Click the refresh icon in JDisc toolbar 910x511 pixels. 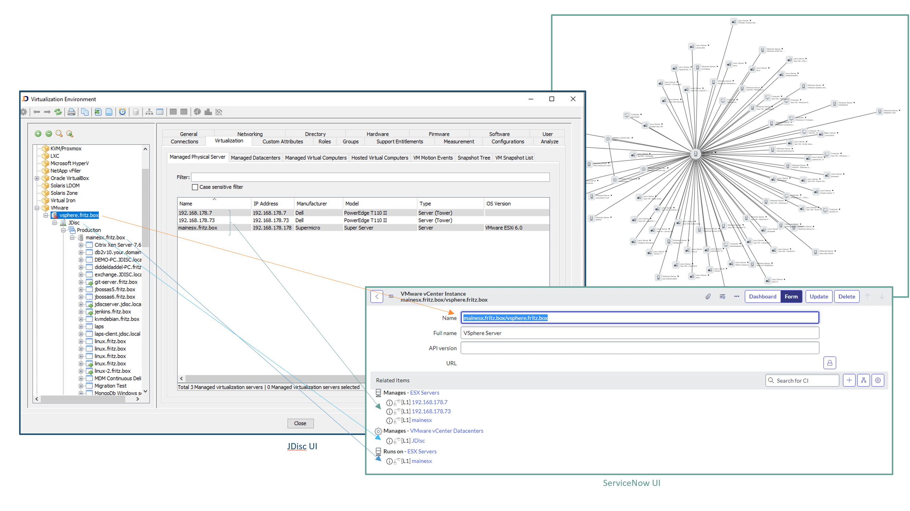[58, 112]
